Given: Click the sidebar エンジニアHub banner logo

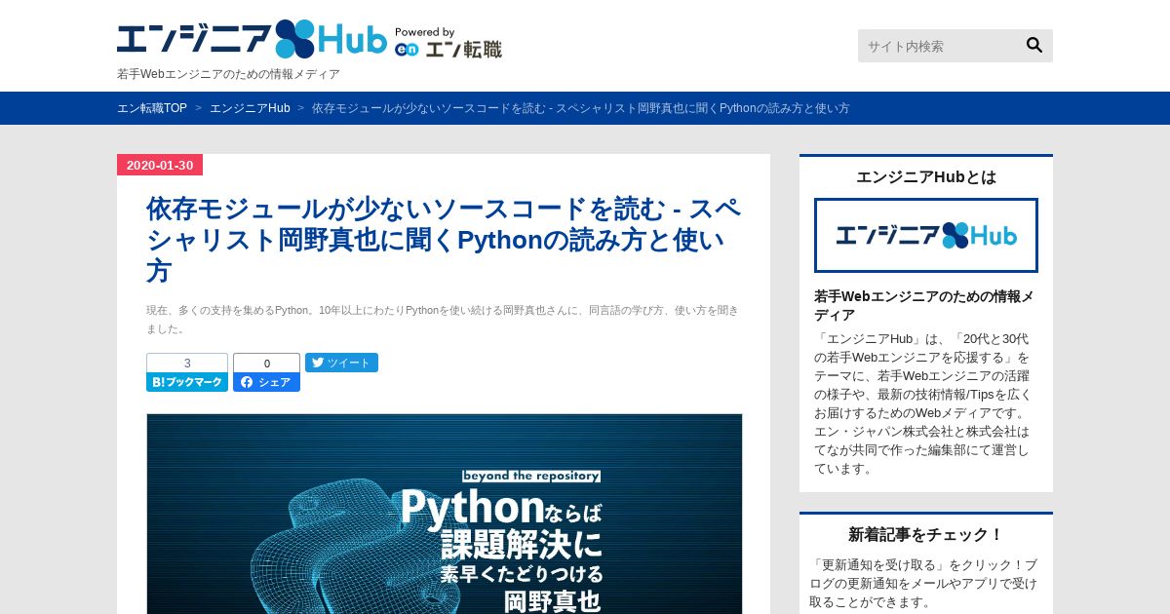Looking at the screenshot, I should [x=926, y=235].
